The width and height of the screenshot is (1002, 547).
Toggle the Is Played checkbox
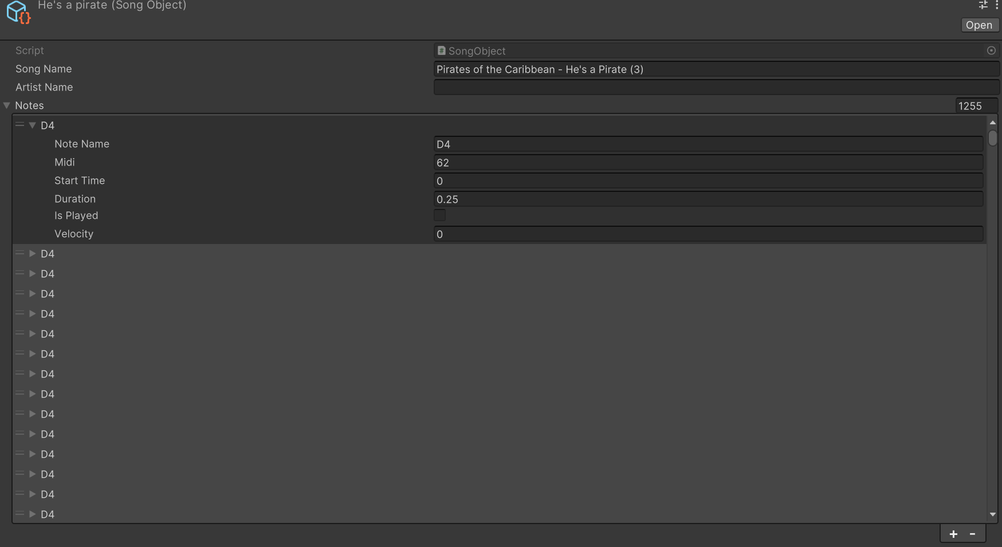[440, 215]
